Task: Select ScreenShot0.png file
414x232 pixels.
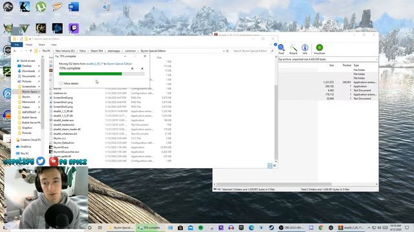Action: [x=63, y=97]
